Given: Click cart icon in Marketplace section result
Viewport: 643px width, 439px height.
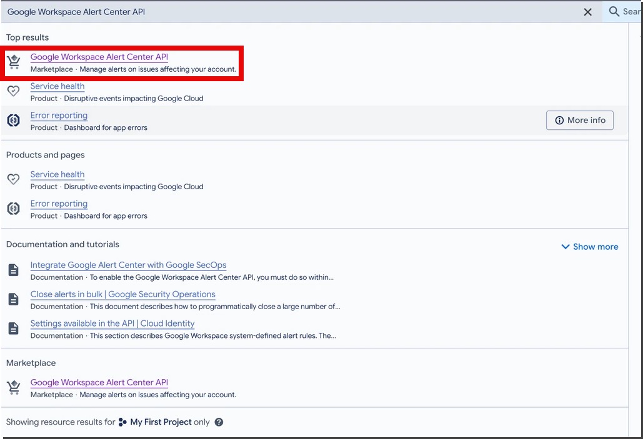Looking at the screenshot, I should coord(14,387).
